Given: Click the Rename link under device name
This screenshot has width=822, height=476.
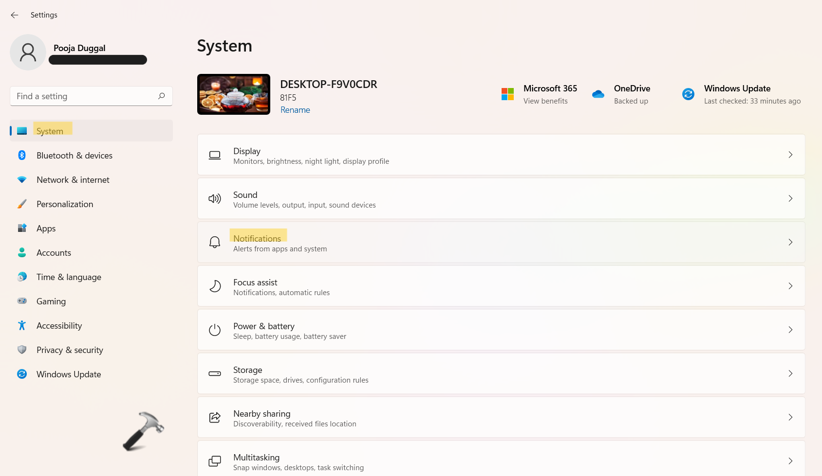Looking at the screenshot, I should (x=295, y=110).
